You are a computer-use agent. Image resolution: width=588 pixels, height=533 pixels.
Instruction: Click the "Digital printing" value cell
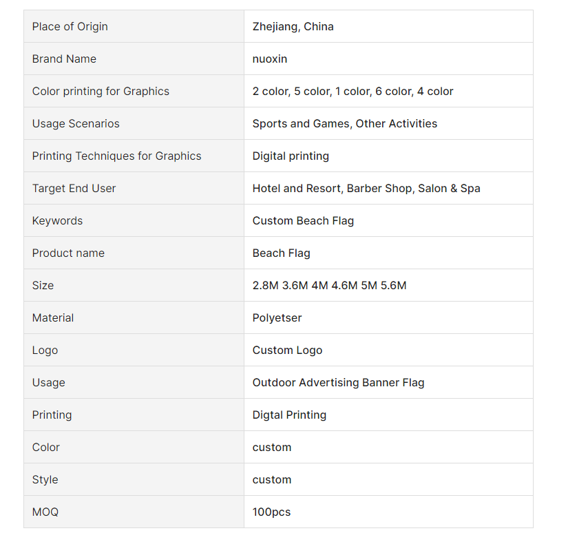[291, 156]
